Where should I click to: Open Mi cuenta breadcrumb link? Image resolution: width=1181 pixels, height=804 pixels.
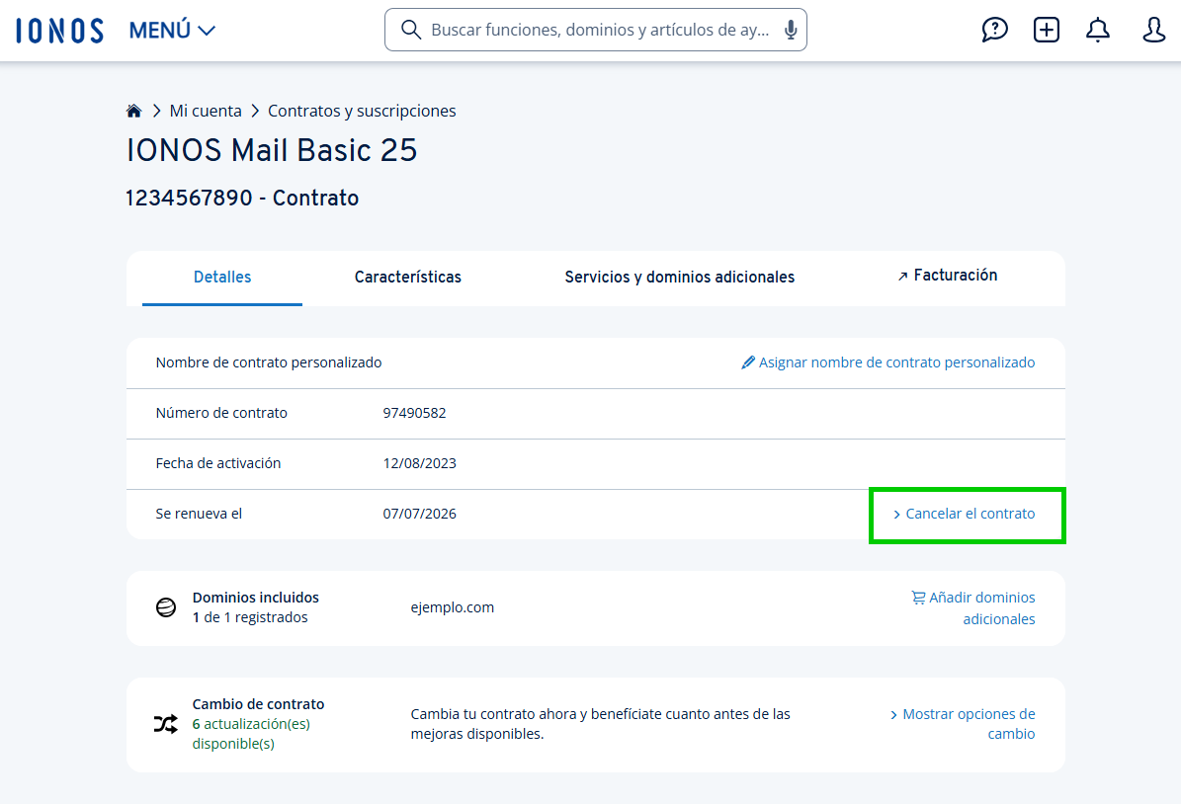pos(206,111)
